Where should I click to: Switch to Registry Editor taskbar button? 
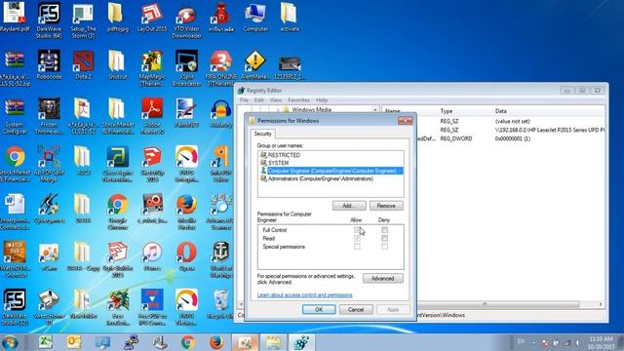click(x=301, y=342)
